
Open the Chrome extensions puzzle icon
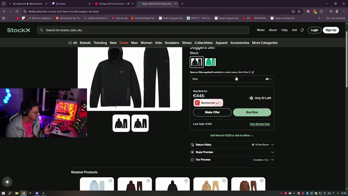pyautogui.click(x=321, y=11)
